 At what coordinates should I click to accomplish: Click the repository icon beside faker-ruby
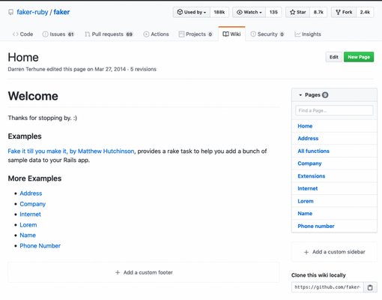[x=10, y=12]
